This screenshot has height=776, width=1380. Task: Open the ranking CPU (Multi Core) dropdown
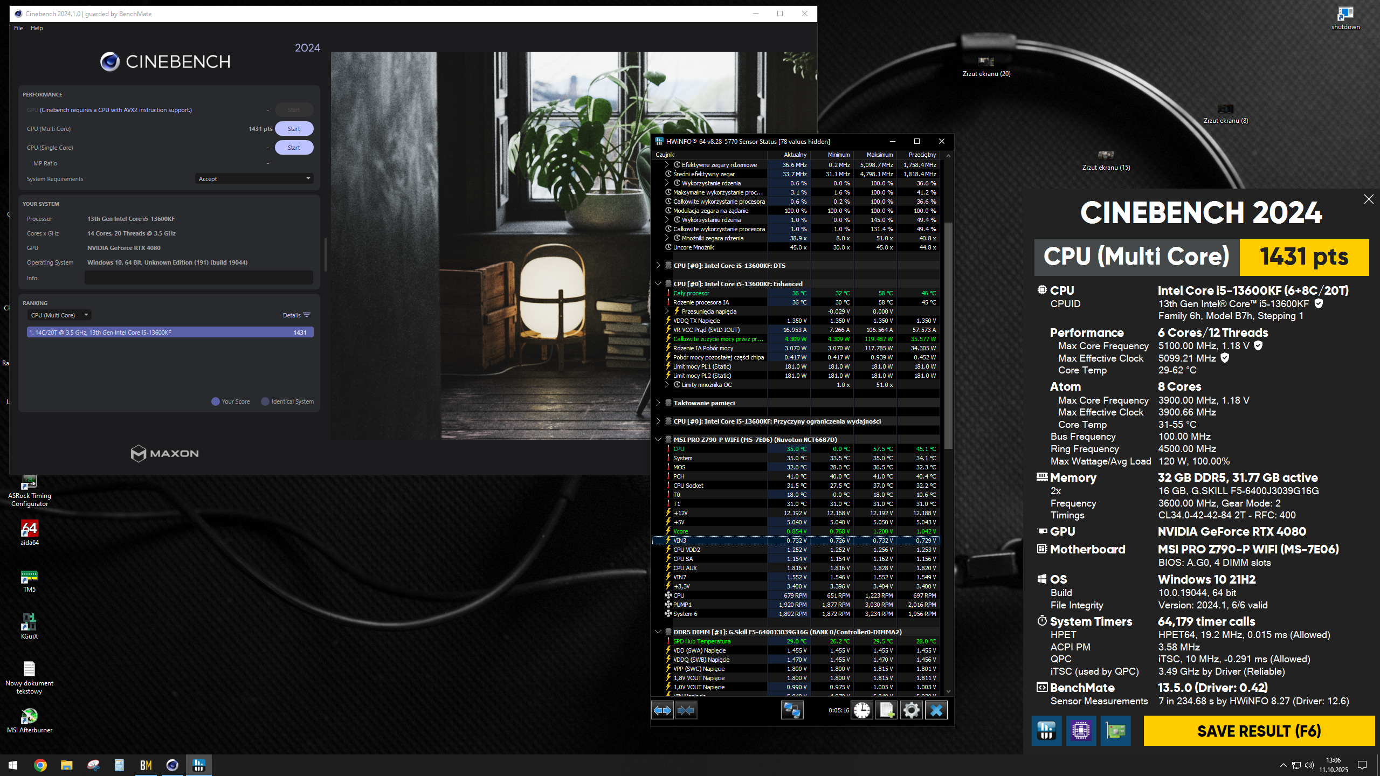[59, 315]
